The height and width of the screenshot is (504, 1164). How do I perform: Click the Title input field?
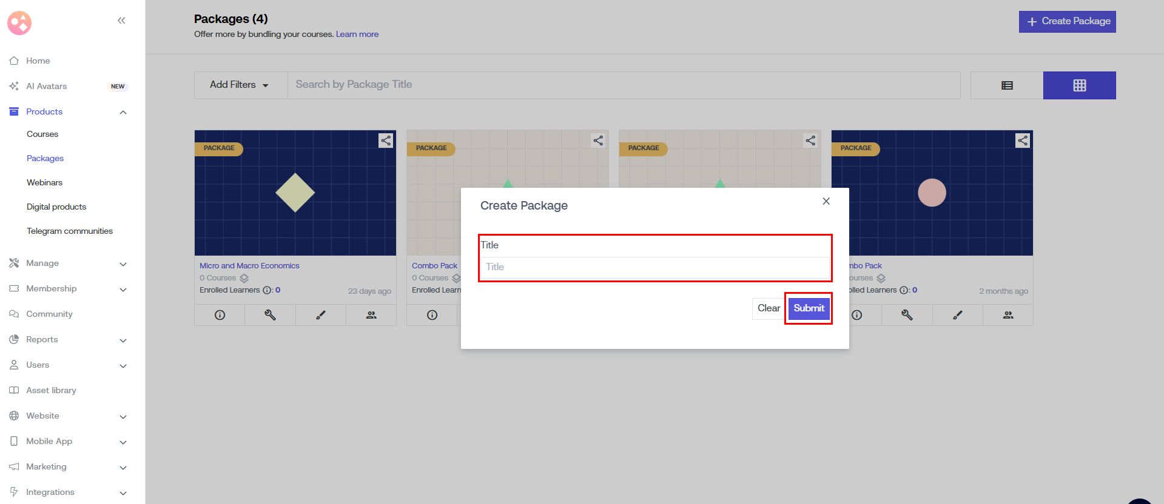click(x=654, y=267)
